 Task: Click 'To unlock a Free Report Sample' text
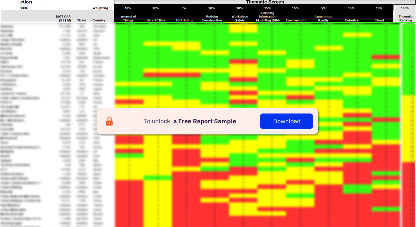coord(190,121)
